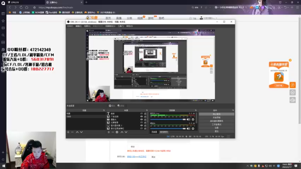The height and width of the screenshot is (169, 301).
Task: Open source properties gear below the sources list
Action: pos(117,132)
